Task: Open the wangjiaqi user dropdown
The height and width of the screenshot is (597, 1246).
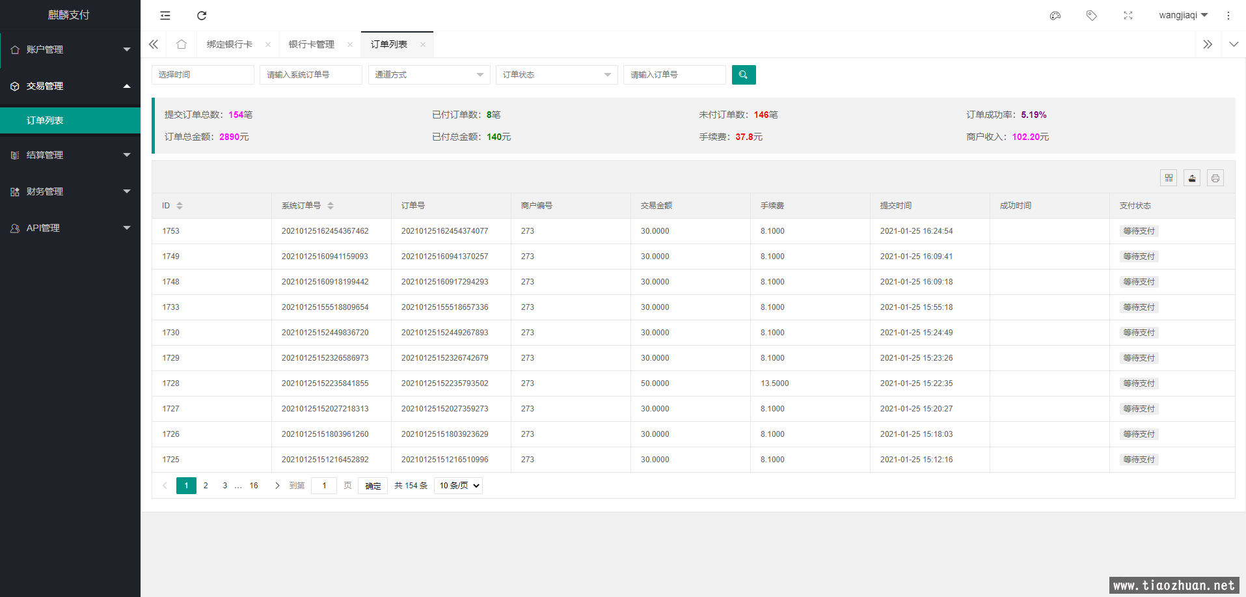Action: 1183,16
